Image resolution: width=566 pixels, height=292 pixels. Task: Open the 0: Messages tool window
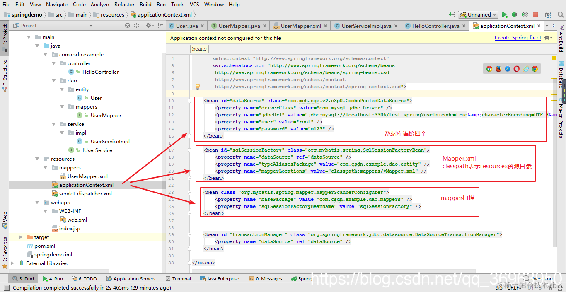pyautogui.click(x=265, y=279)
